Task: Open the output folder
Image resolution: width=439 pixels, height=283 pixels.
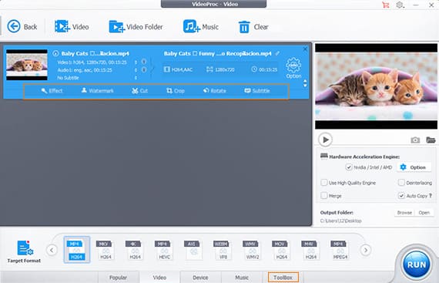Action: click(424, 213)
